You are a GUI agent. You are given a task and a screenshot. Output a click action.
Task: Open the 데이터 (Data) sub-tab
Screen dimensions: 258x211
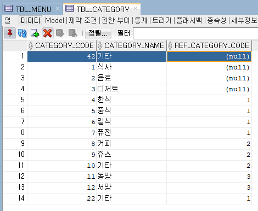pyautogui.click(x=31, y=20)
